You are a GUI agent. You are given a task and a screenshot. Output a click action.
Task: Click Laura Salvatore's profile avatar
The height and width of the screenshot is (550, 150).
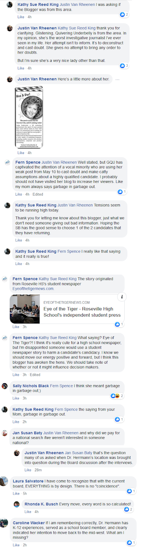tap(3, 482)
